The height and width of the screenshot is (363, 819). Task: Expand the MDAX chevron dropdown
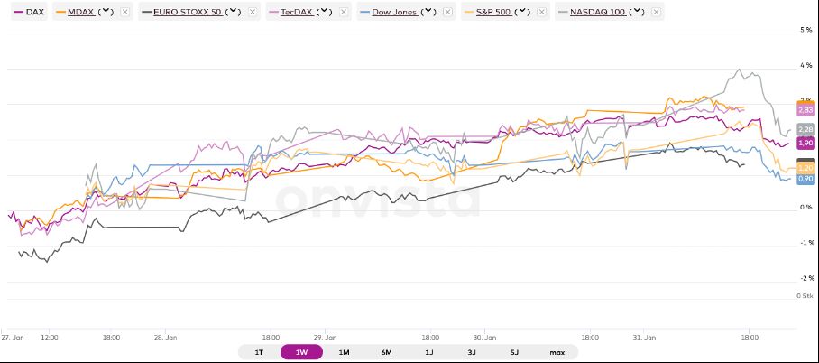click(x=106, y=13)
